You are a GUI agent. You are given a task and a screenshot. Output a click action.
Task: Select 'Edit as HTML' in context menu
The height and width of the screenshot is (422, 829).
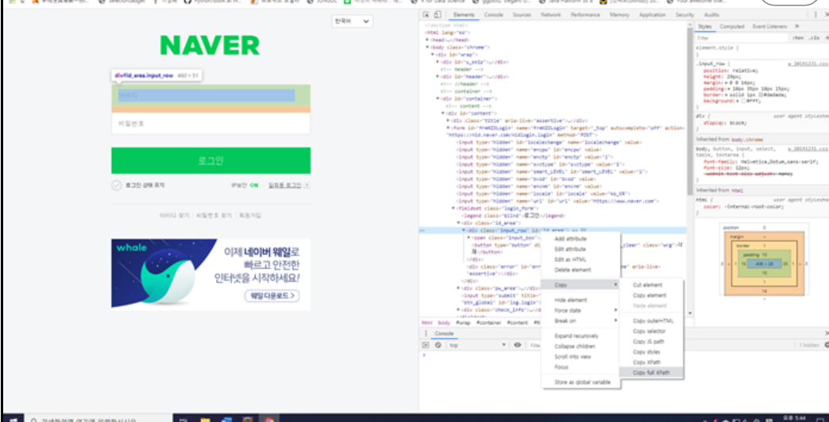[x=580, y=259]
